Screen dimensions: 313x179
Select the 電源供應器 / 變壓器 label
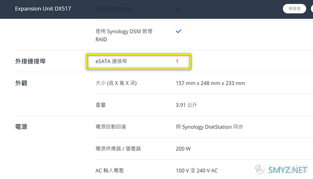click(x=118, y=149)
